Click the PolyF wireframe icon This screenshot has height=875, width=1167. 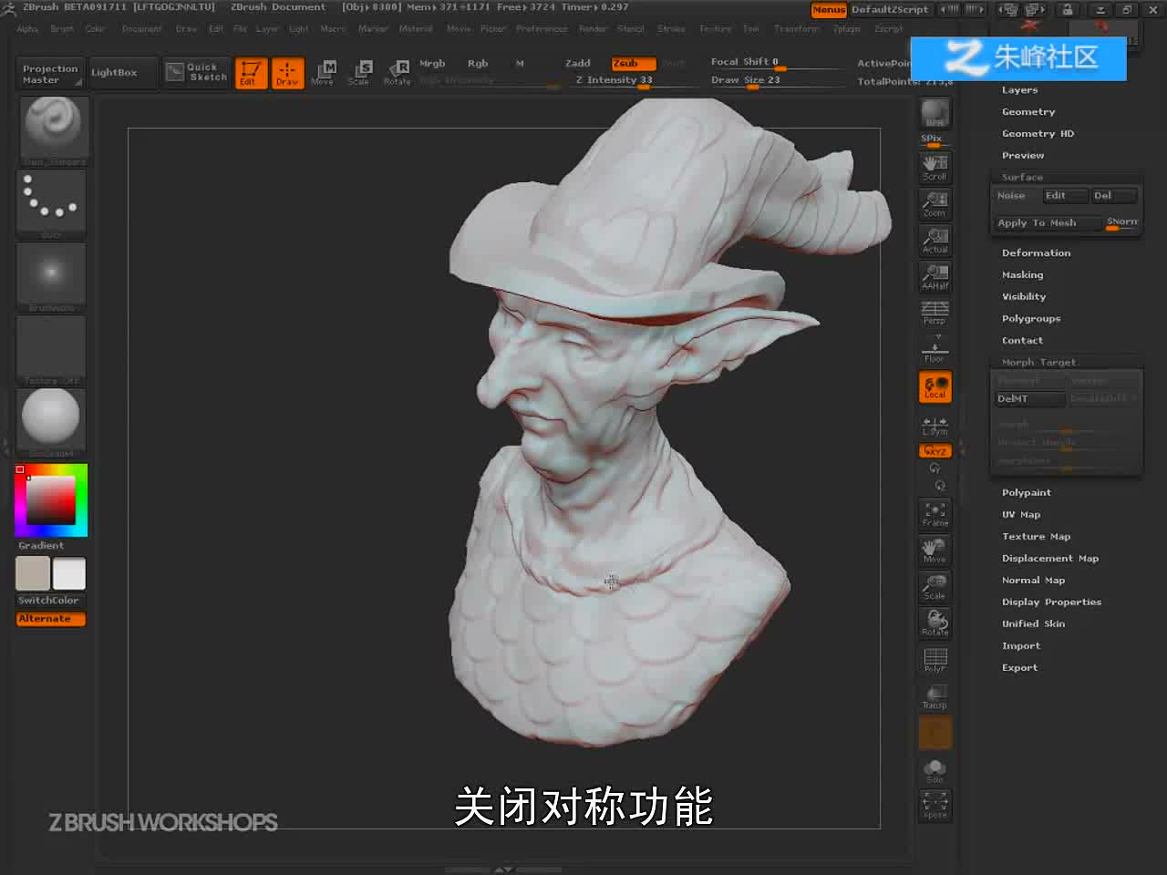click(x=935, y=660)
